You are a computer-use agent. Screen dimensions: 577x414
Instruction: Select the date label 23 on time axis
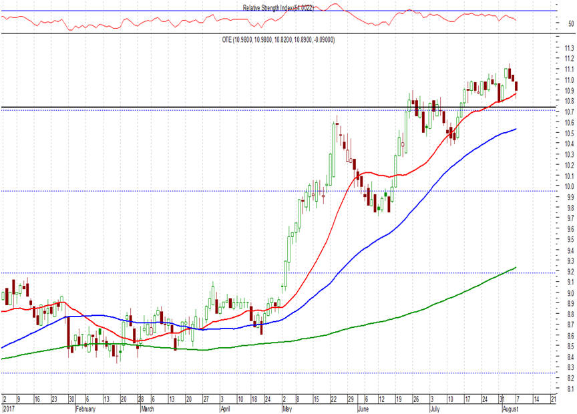[x=54, y=399]
